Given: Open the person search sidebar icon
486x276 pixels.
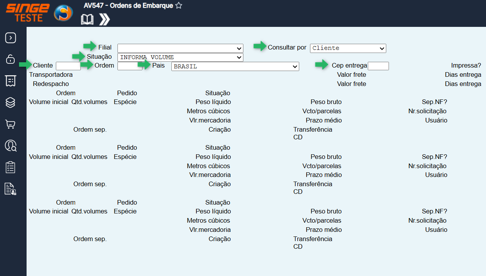Looking at the screenshot, I should click(x=10, y=146).
